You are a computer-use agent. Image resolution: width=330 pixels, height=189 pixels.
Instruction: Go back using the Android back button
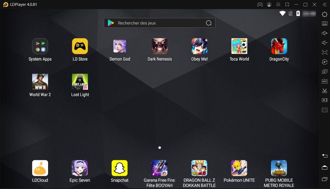tap(325, 156)
